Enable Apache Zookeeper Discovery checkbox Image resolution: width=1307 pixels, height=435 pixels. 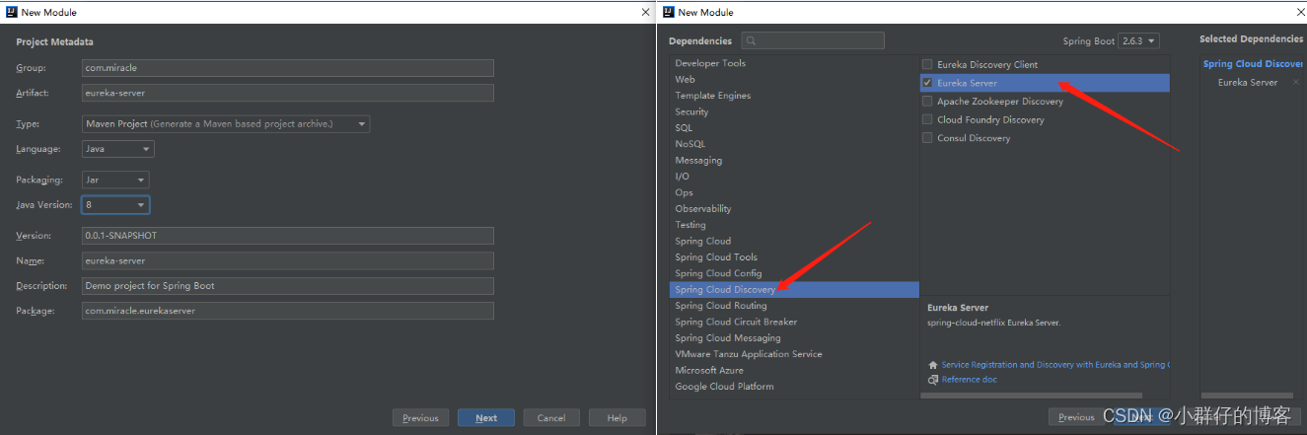(x=927, y=101)
